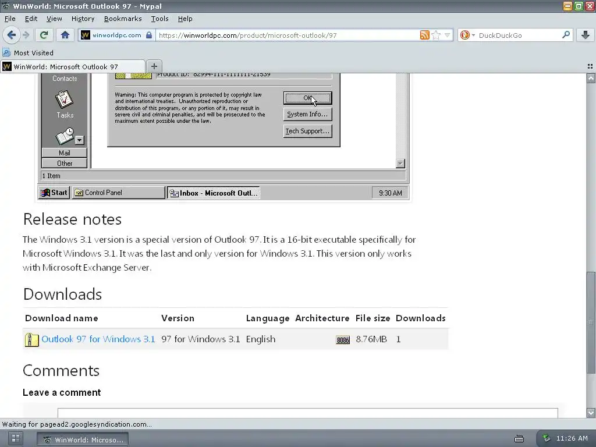Click the vertical scrollbar thumb

click(591, 322)
